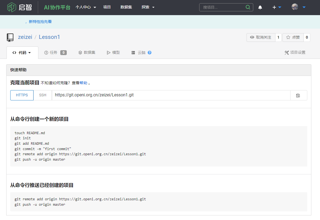
Task: Click the 'touch README.md' line
Action: (30, 133)
